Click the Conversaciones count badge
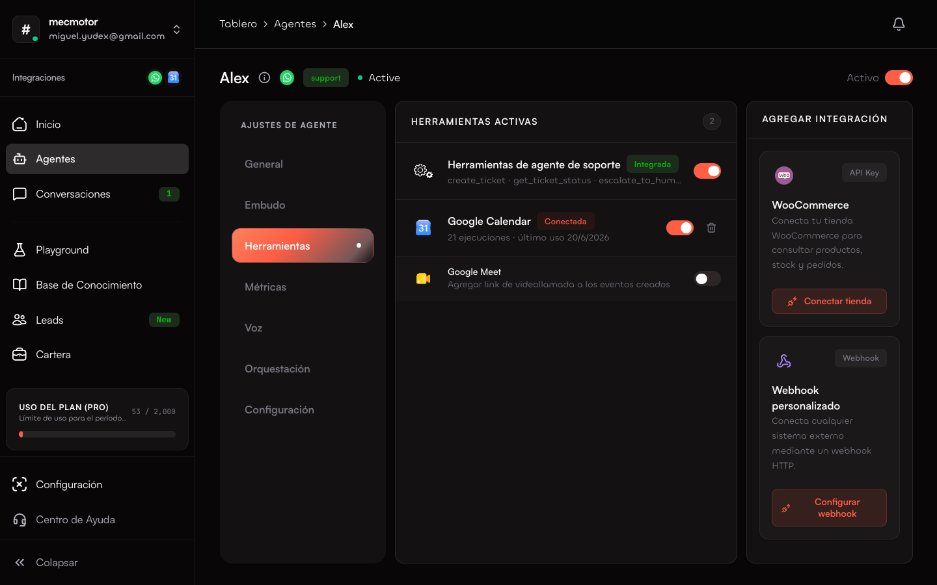This screenshot has height=585, width=937. [169, 194]
